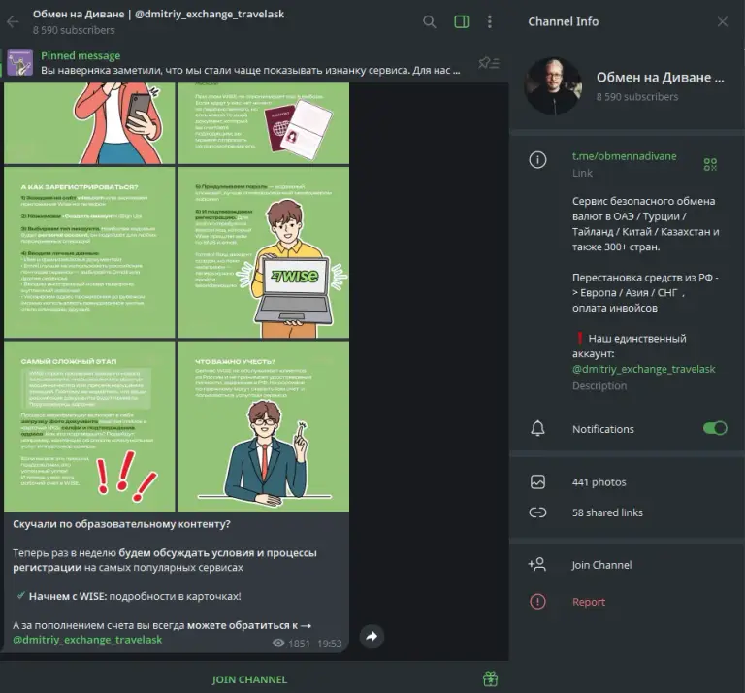The image size is (745, 693).
Task: Go back using the left arrow icon
Action: tap(13, 22)
